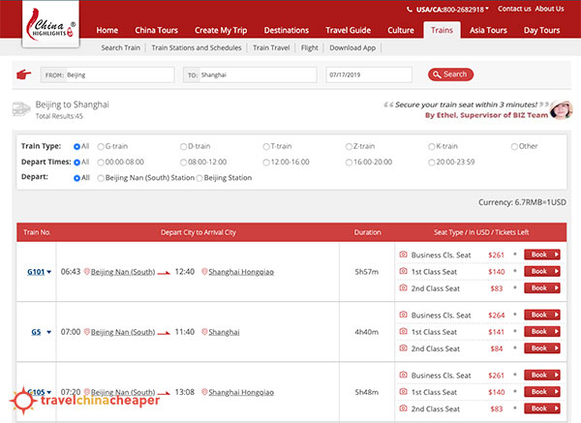Screen dimensions: 581x423
Task: Open Asia Tours menu
Action: point(488,30)
